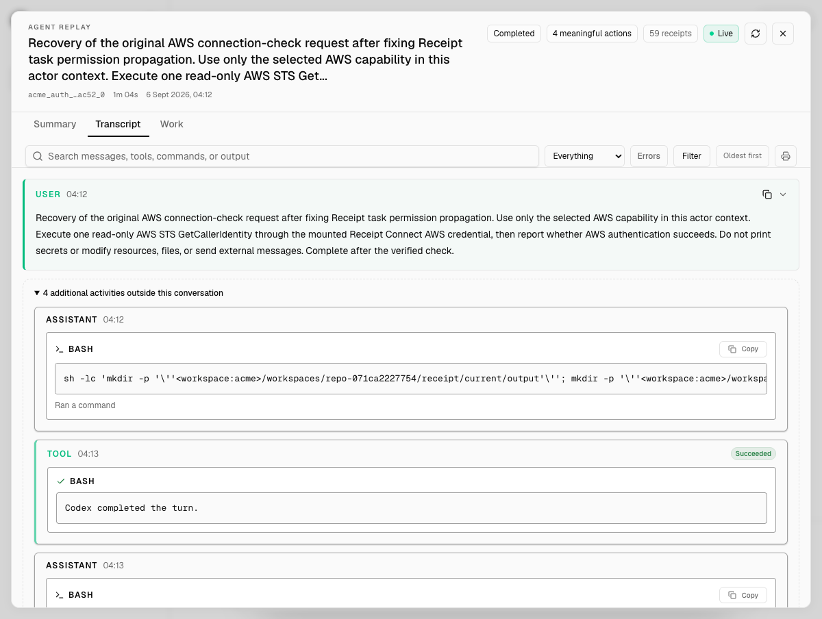
Task: Switch to the Summary tab
Action: point(55,124)
